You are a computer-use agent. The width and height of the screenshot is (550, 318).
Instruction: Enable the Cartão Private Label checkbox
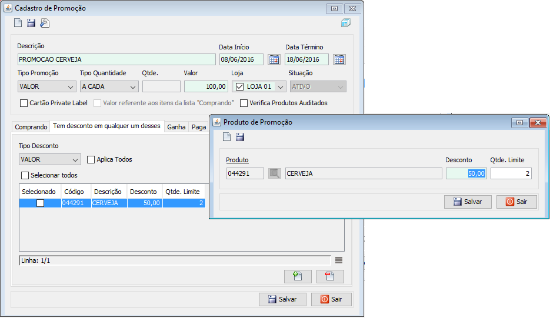coord(24,103)
